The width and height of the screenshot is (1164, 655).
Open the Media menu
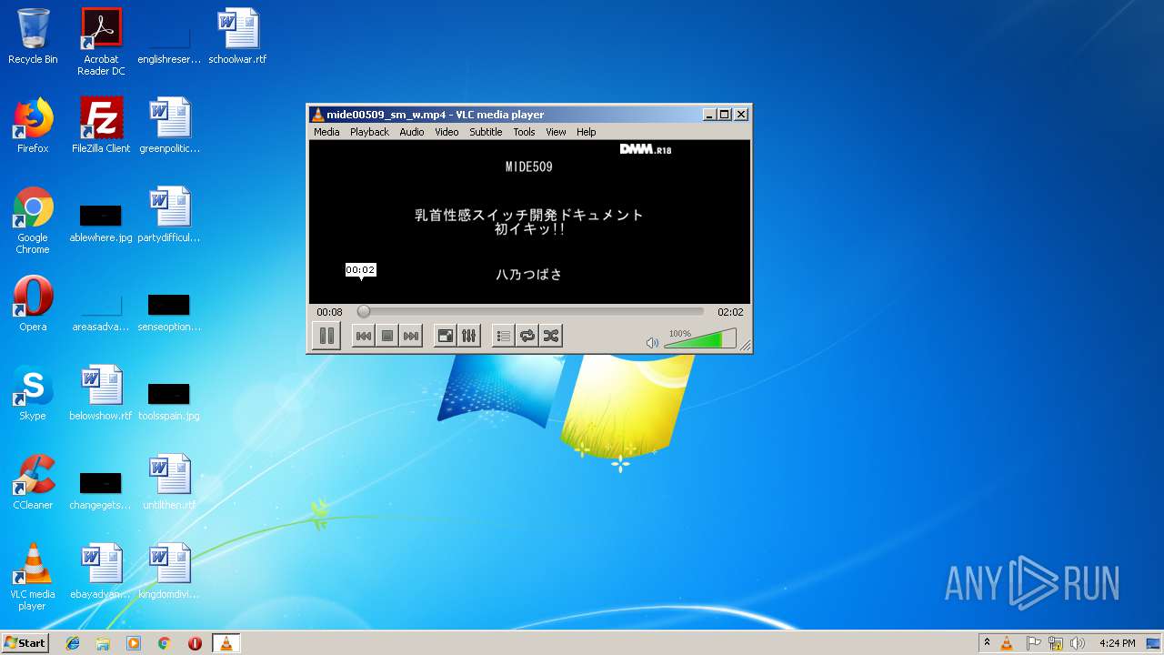tap(326, 132)
